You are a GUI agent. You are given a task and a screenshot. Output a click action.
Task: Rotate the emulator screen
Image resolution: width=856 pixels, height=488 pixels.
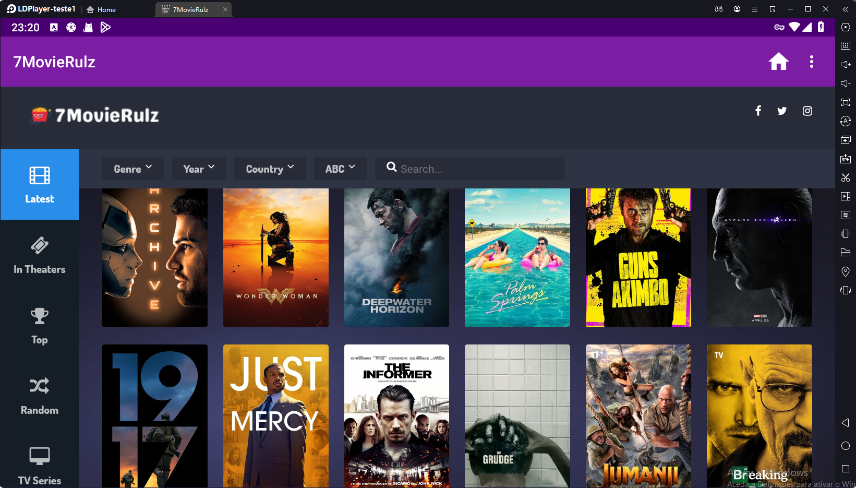click(x=845, y=290)
